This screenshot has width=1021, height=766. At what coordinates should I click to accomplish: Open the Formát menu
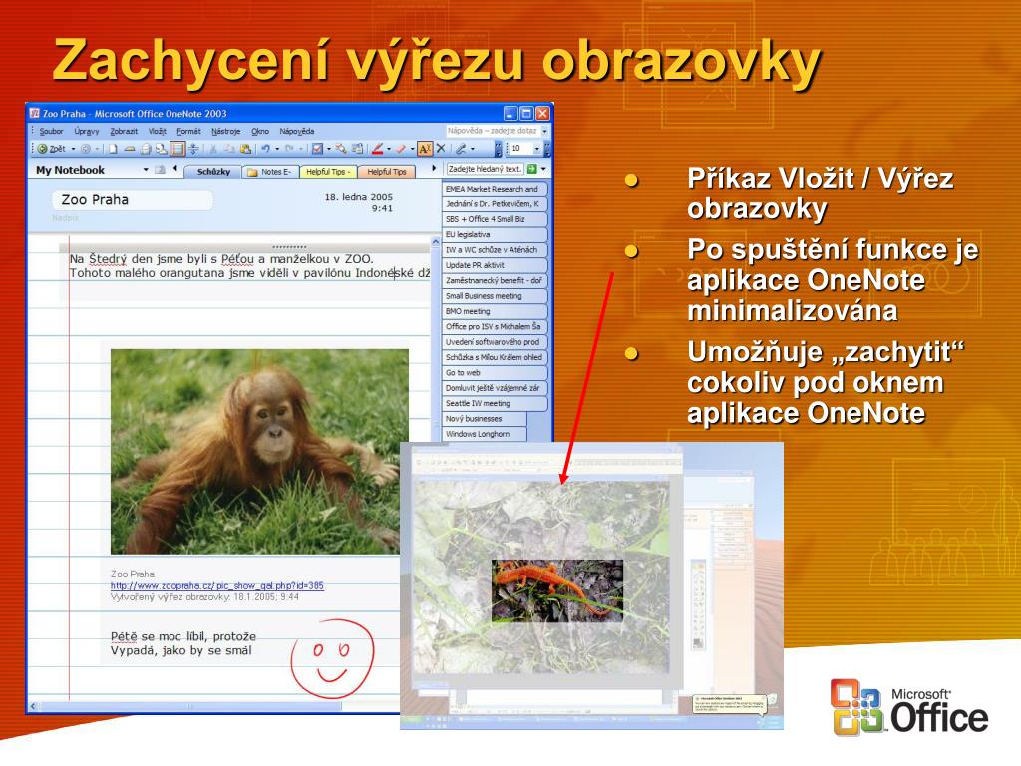(x=188, y=131)
